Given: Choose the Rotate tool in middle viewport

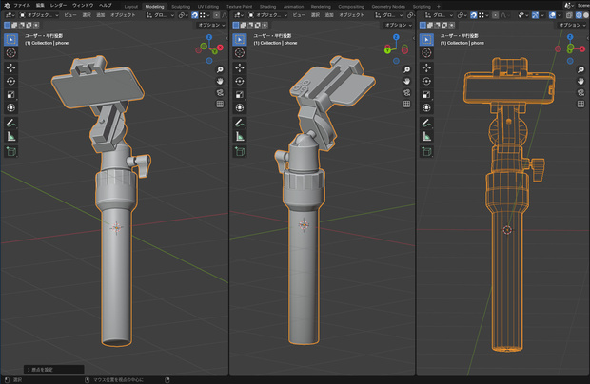Looking at the screenshot, I should (x=239, y=81).
